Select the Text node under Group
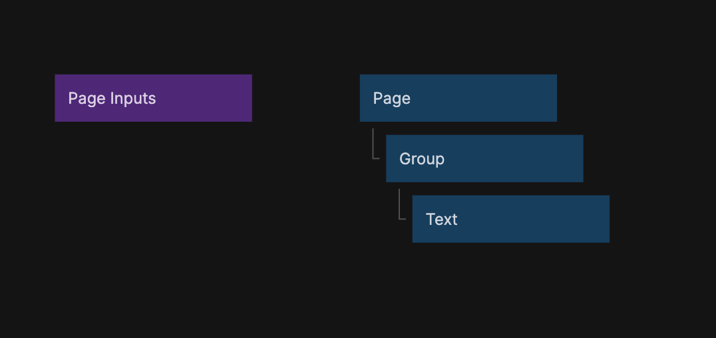The image size is (716, 338). point(510,219)
